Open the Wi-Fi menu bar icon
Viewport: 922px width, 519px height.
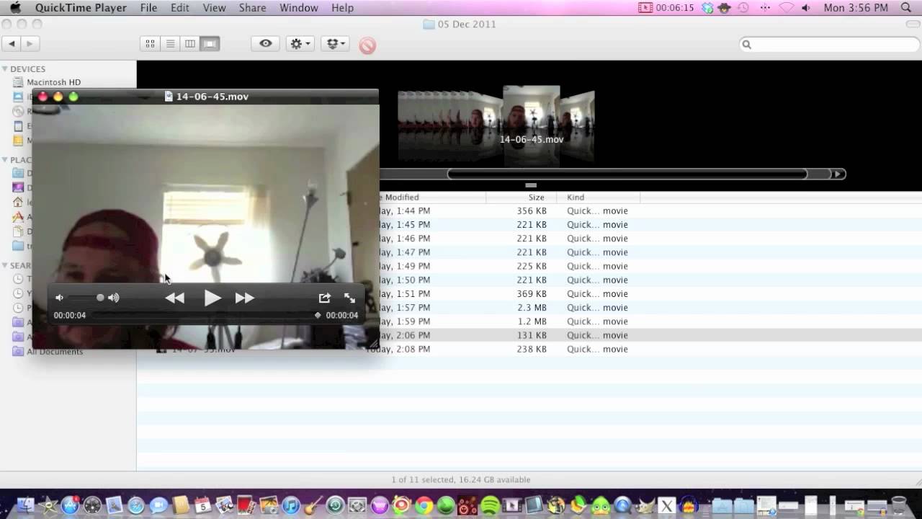[786, 8]
